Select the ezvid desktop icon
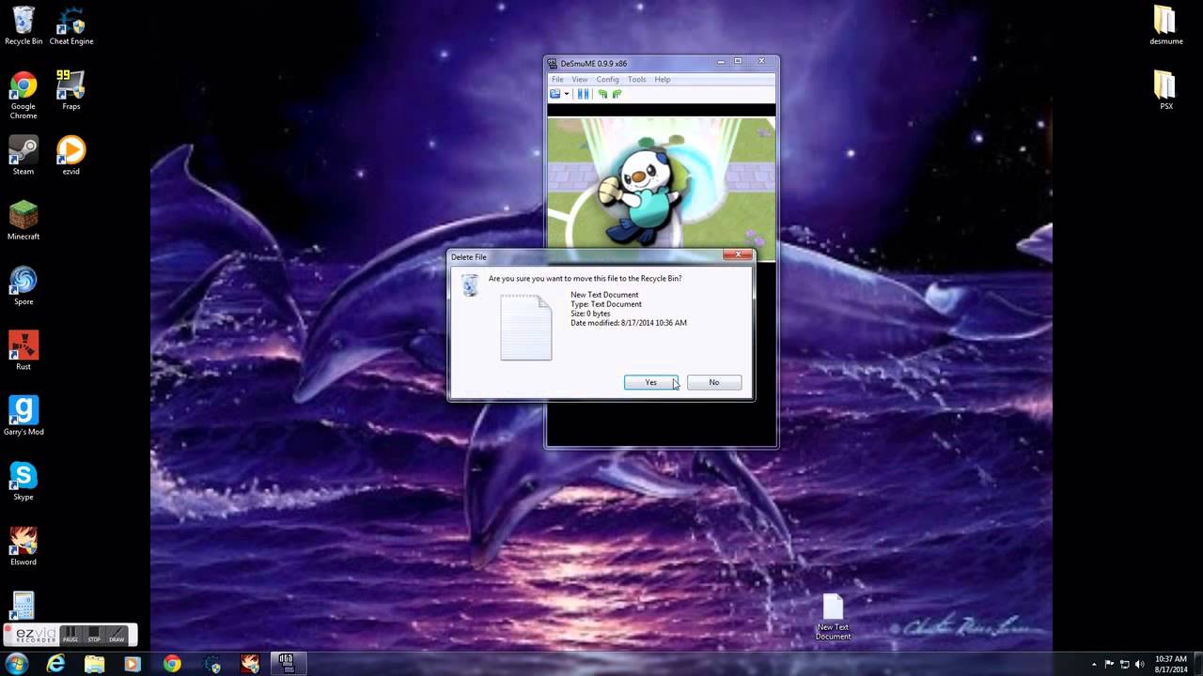 (70, 156)
